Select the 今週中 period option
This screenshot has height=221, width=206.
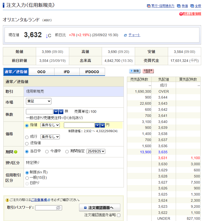pos(47,151)
